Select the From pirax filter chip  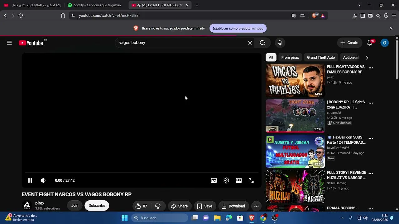(x=290, y=58)
